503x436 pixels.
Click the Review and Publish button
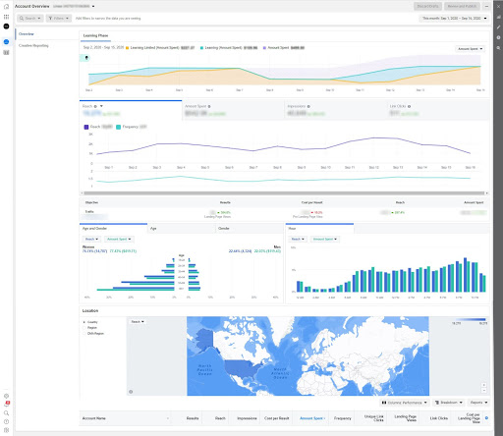[x=462, y=6]
